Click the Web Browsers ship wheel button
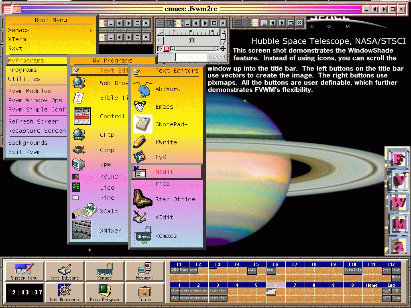The height and width of the screenshot is (308, 411). (x=64, y=292)
